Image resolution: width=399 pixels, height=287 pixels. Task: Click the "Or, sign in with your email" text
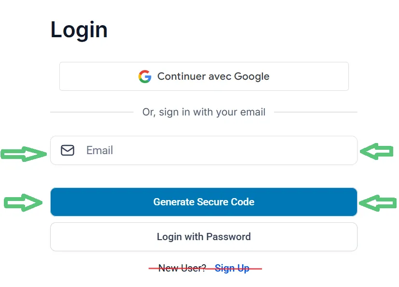pos(204,112)
